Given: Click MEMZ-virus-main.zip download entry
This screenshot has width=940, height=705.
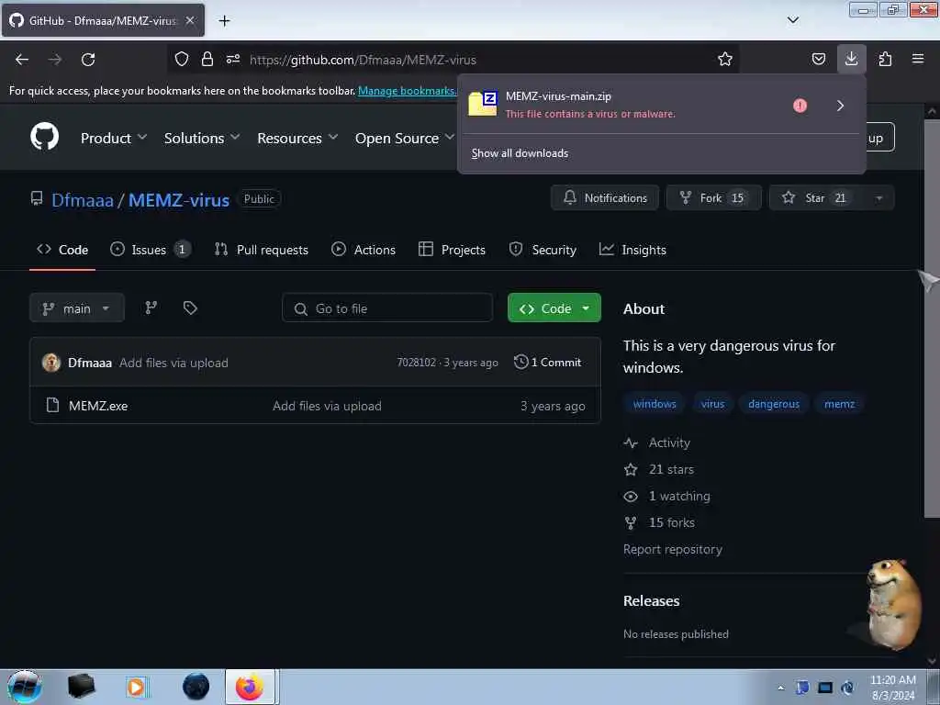Looking at the screenshot, I should click(x=623, y=105).
